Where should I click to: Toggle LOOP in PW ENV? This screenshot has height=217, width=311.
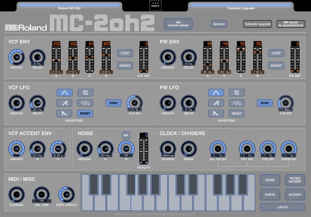(x=276, y=53)
